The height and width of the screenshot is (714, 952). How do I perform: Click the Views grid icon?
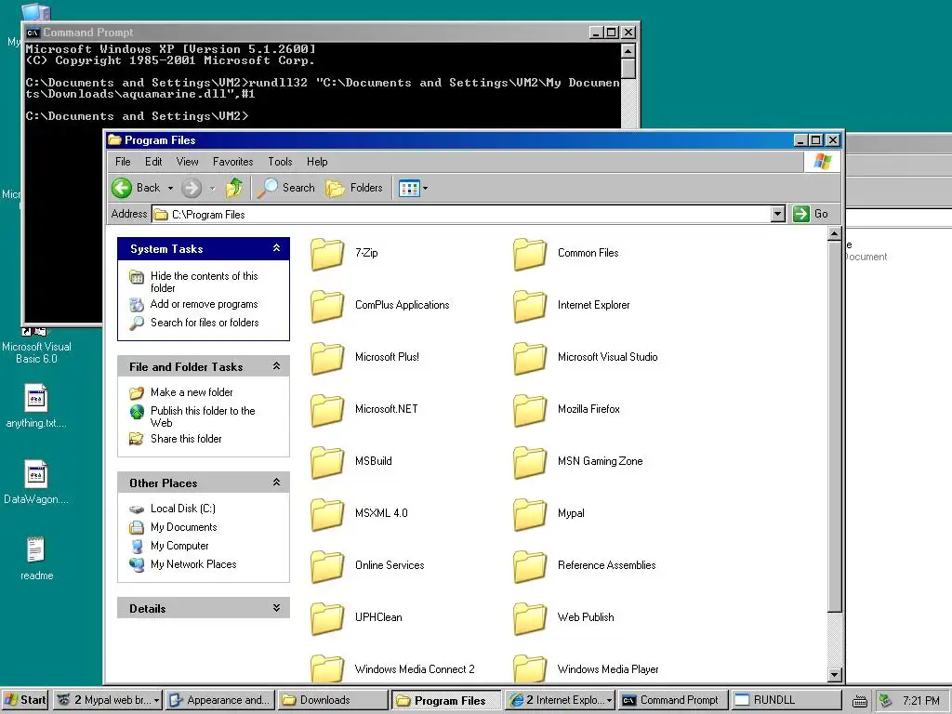pyautogui.click(x=409, y=188)
